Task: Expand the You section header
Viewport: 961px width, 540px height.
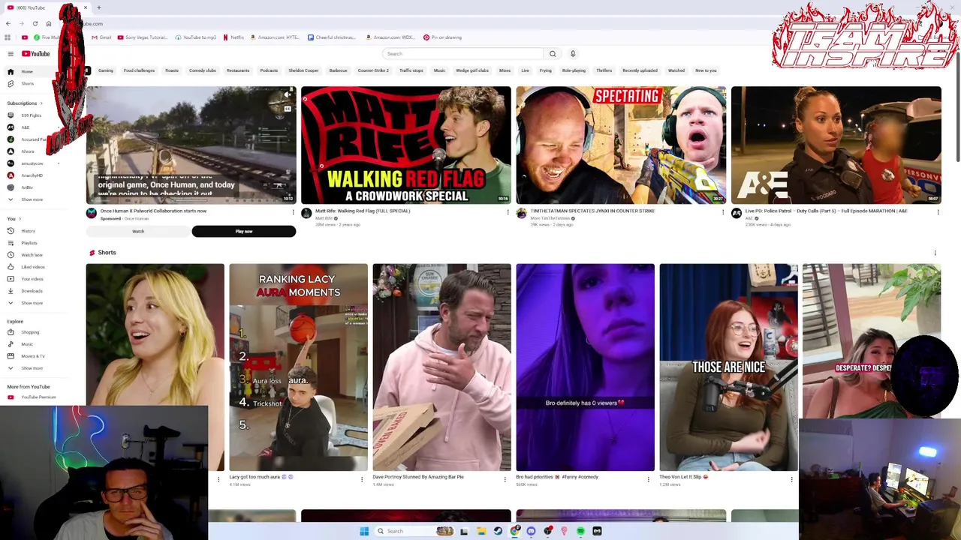Action: click(14, 219)
